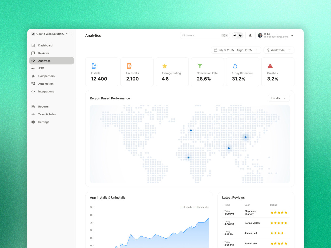Click the ⌘K shortcut badge
Image resolution: width=331 pixels, height=248 pixels.
[x=225, y=35]
